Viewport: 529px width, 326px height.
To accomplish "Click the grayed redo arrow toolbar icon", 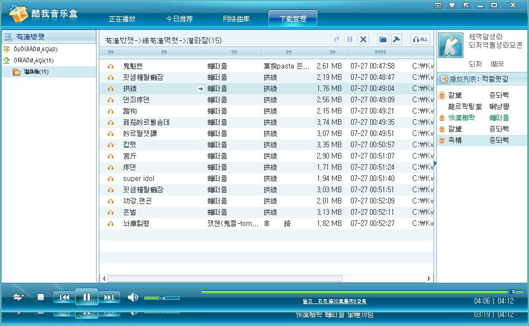I will pos(336,39).
